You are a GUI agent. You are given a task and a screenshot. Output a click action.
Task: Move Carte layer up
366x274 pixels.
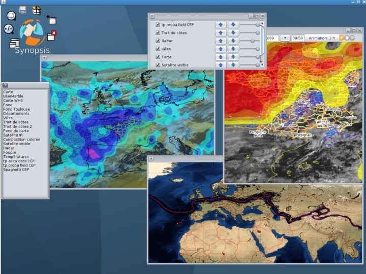221,57
